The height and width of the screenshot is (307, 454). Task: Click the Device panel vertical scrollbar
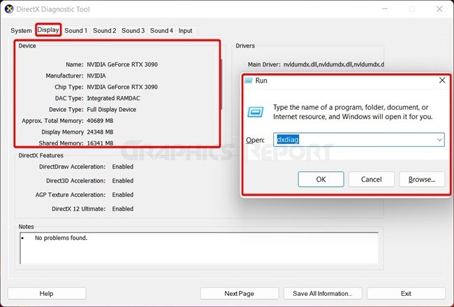coord(222,85)
